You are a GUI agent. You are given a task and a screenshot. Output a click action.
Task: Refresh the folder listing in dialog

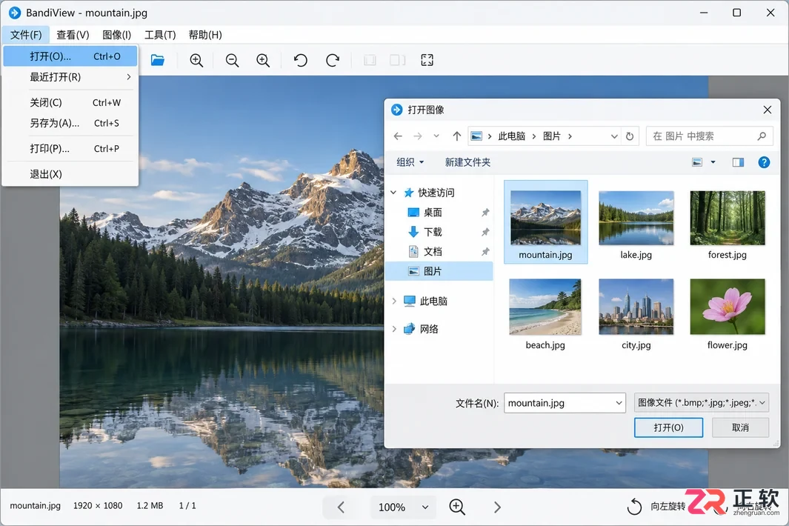point(630,136)
